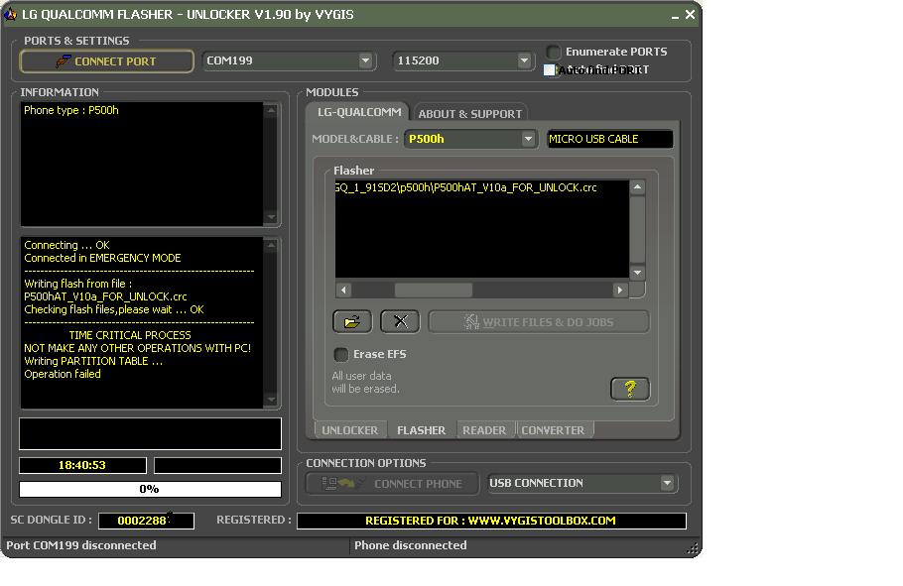Click the window resize grip in status bar
The width and height of the screenshot is (903, 586).
pos(693,548)
